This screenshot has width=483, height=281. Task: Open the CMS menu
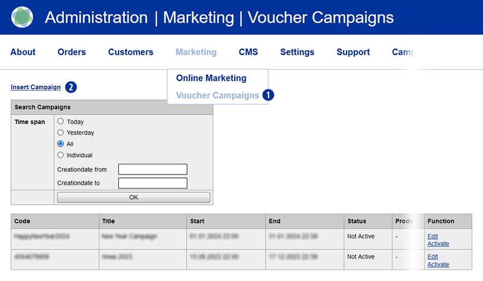(248, 52)
